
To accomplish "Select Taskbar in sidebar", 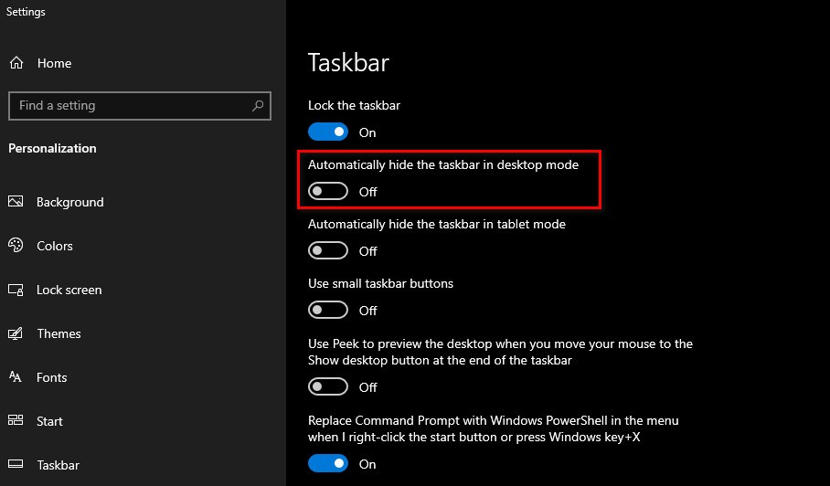I will point(59,465).
